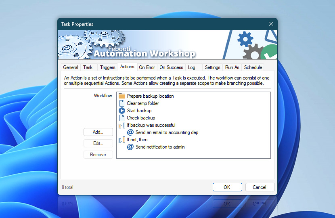
Task: Select the If backup was successful condition
Action: click(x=151, y=125)
